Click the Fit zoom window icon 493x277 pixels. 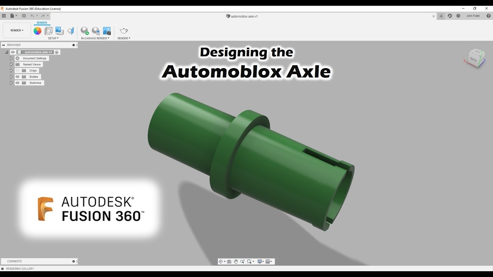(x=249, y=262)
